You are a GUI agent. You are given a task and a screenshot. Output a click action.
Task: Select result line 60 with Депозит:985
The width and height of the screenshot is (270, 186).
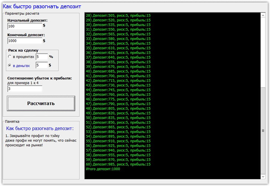click(118, 164)
